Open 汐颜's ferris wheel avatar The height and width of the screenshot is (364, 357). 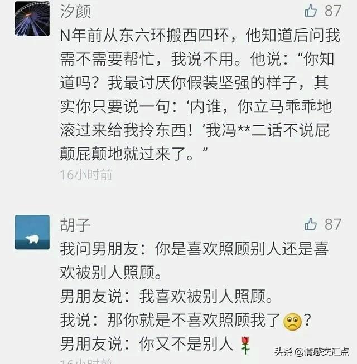coord(32,18)
